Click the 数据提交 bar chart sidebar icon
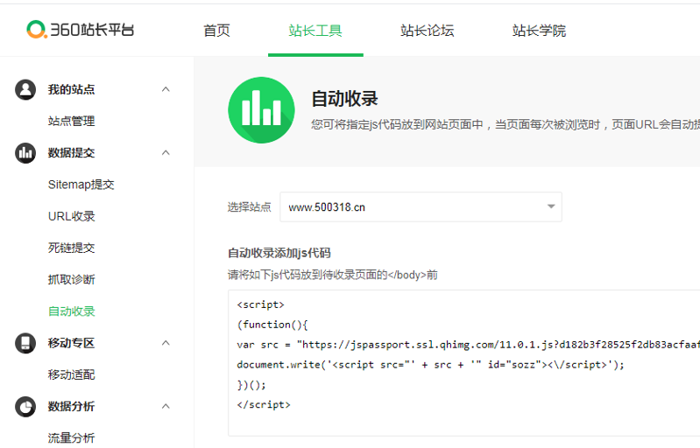 (25, 153)
